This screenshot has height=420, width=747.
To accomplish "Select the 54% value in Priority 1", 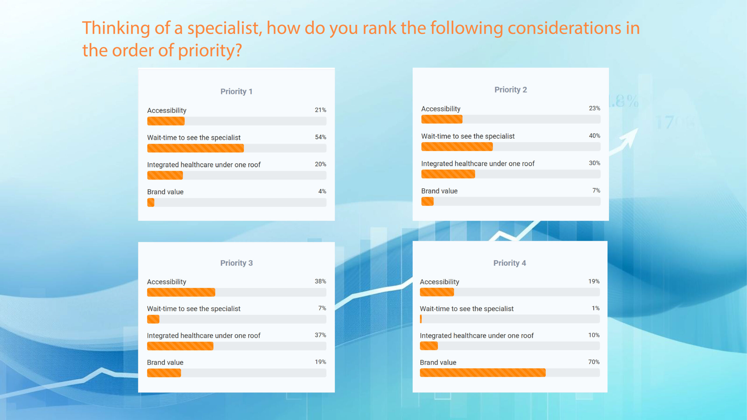I will click(x=320, y=137).
